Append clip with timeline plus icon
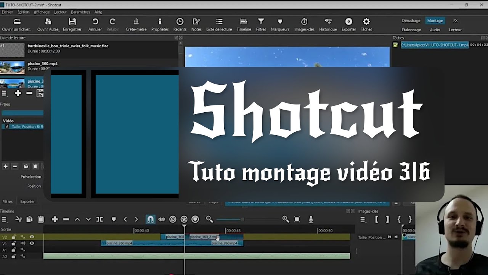 (55, 219)
